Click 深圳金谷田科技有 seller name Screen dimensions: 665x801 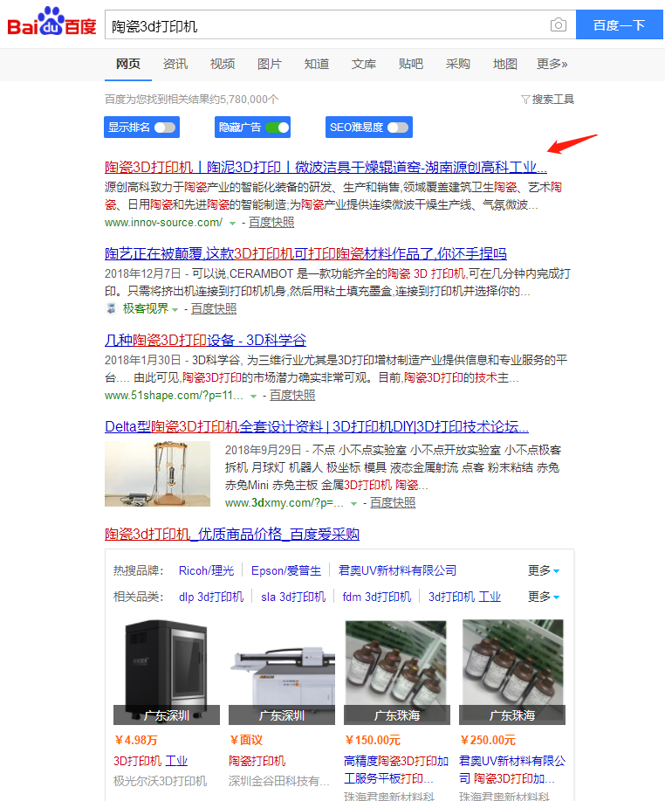coord(279,781)
